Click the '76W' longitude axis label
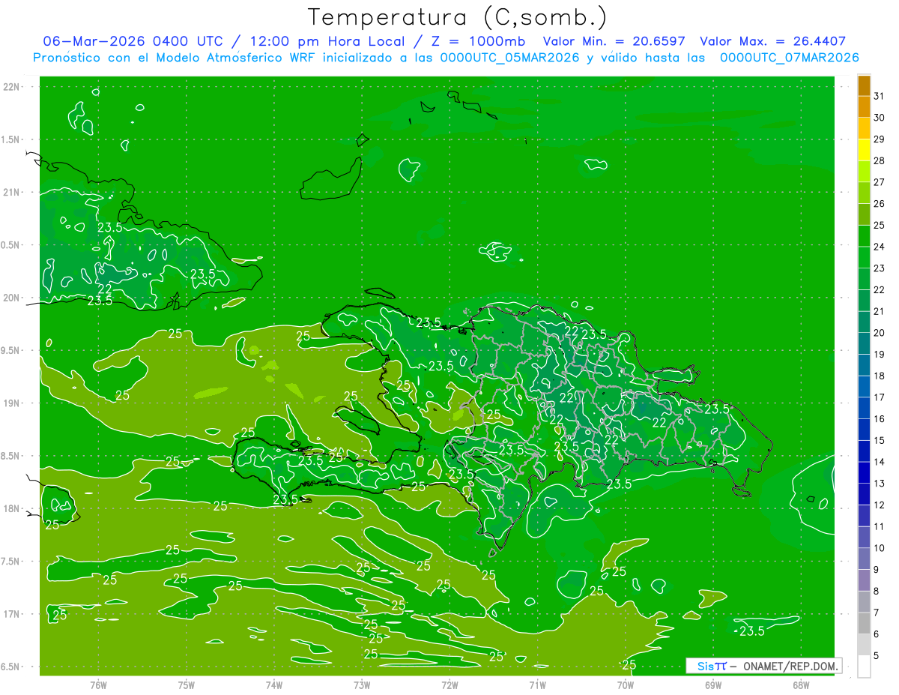Image resolution: width=899 pixels, height=695 pixels. 98,685
